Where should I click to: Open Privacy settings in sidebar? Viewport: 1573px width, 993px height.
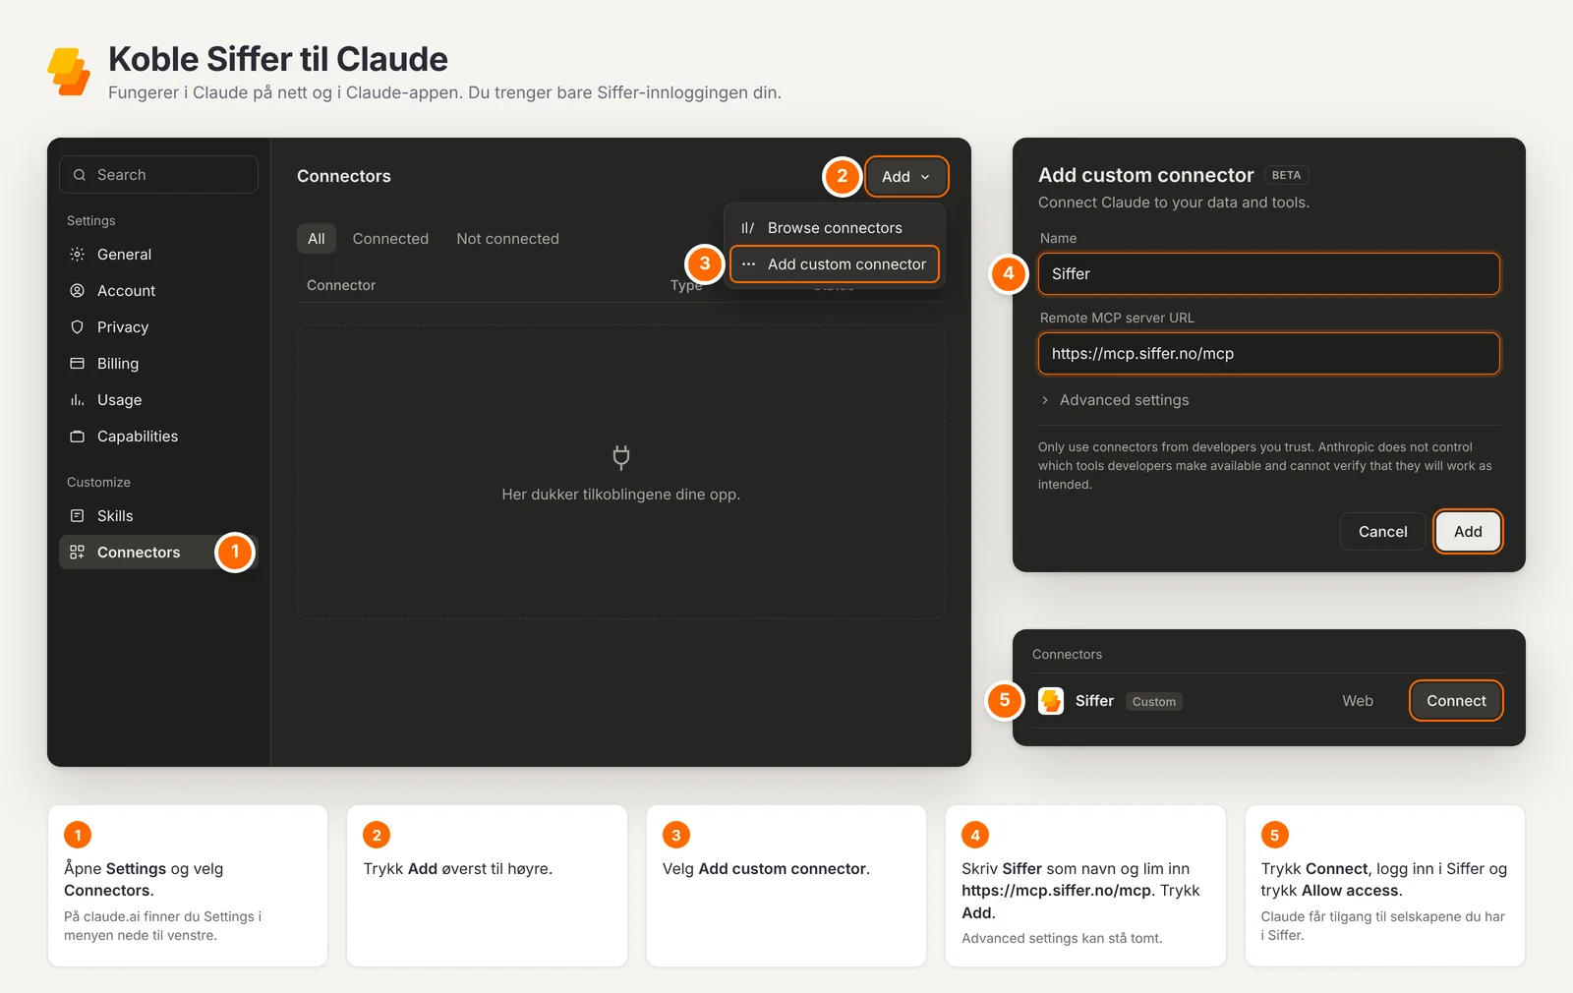point(157,327)
